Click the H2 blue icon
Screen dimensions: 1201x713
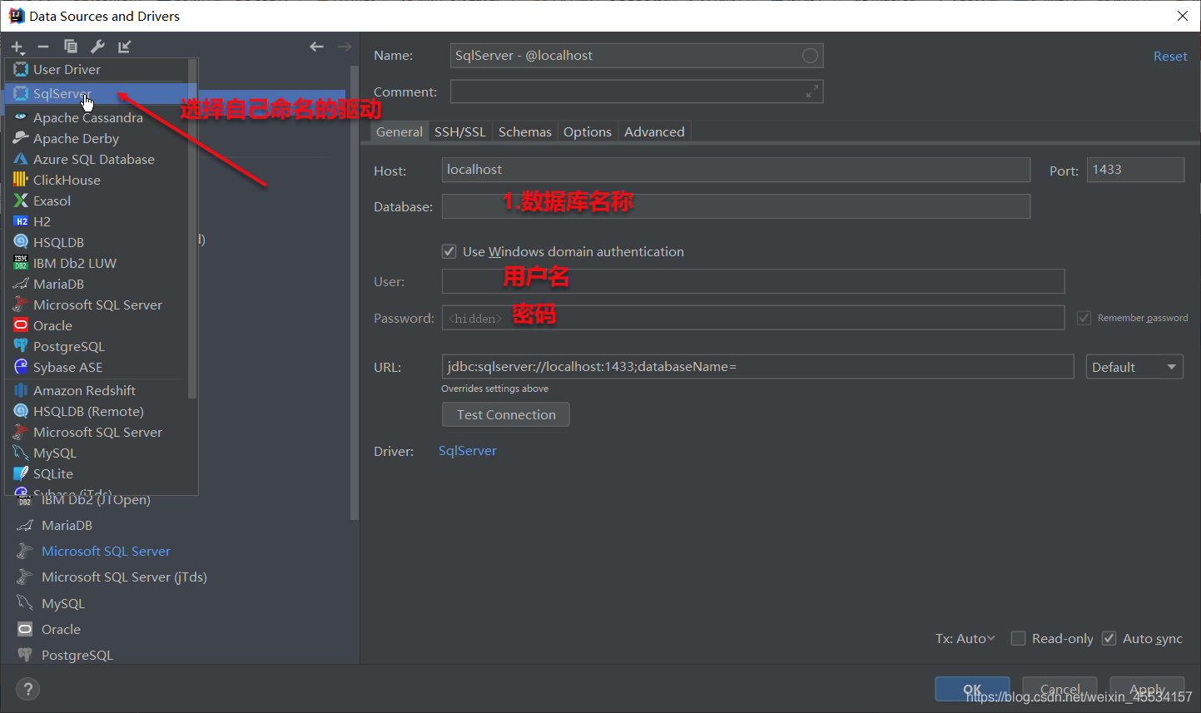click(21, 221)
